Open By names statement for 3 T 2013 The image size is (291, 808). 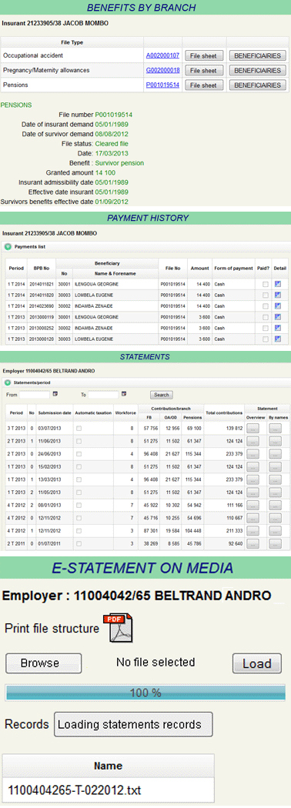click(x=275, y=428)
